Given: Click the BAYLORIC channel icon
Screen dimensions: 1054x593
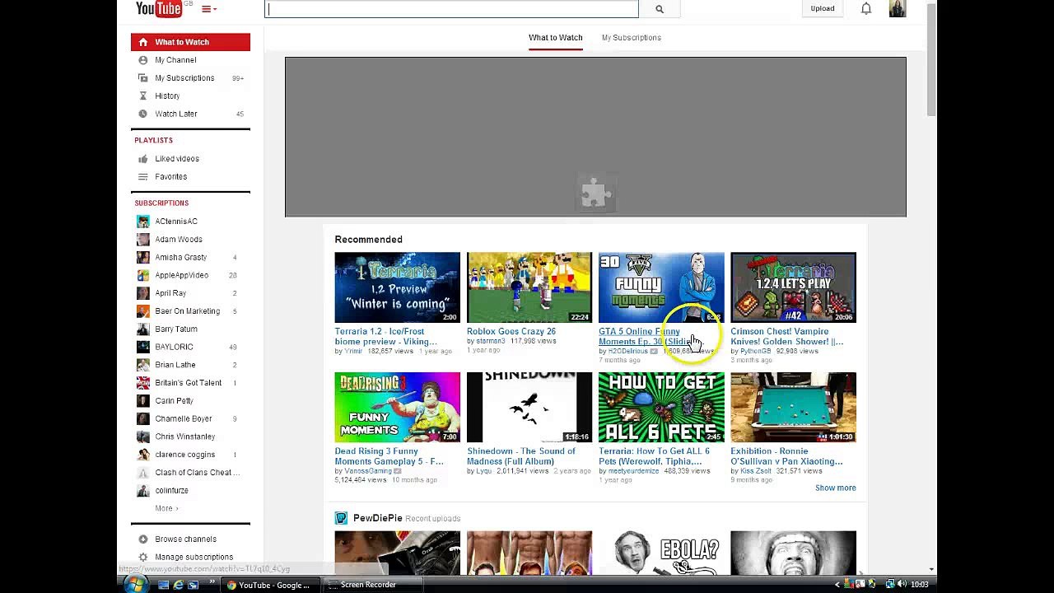Looking at the screenshot, I should (x=143, y=348).
